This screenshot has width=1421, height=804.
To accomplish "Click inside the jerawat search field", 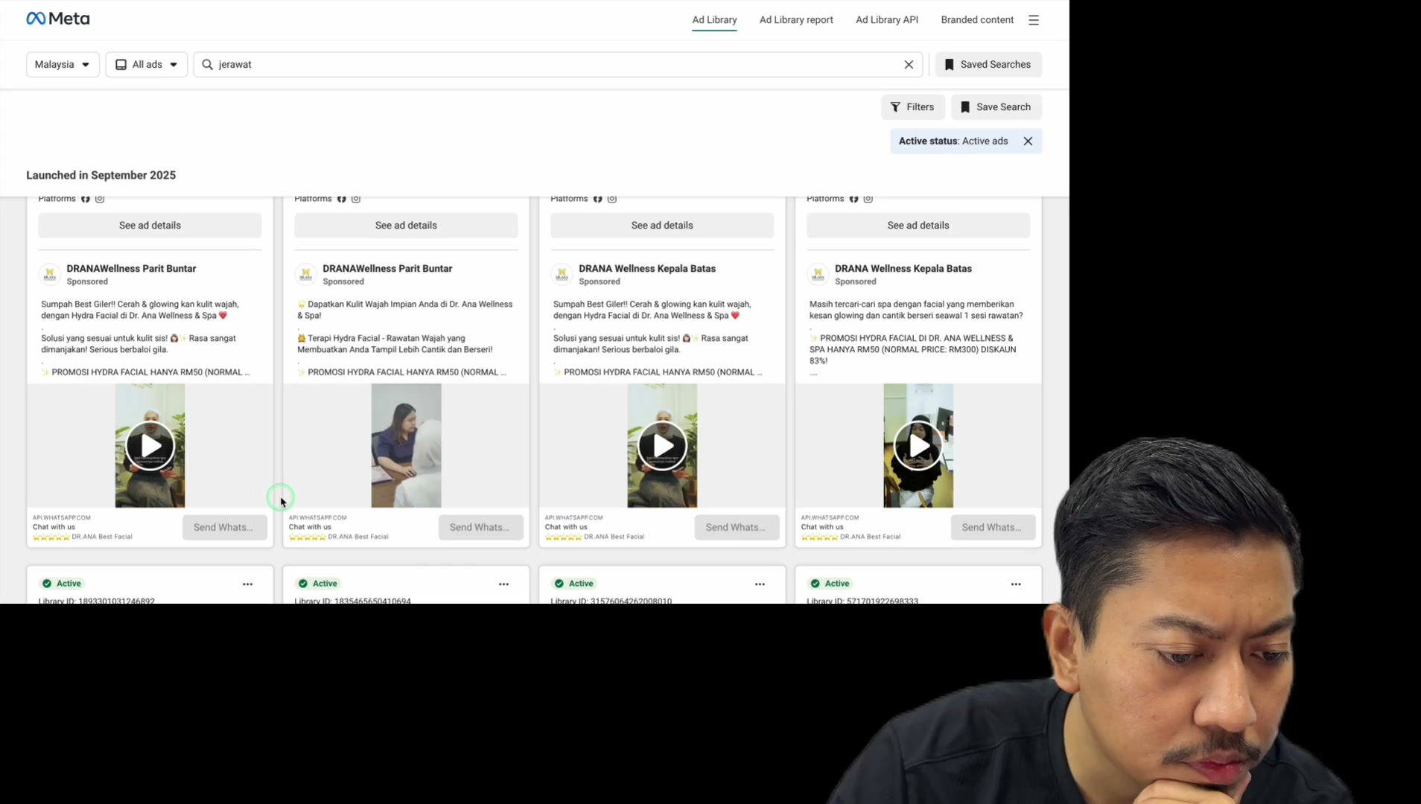I will [x=557, y=65].
